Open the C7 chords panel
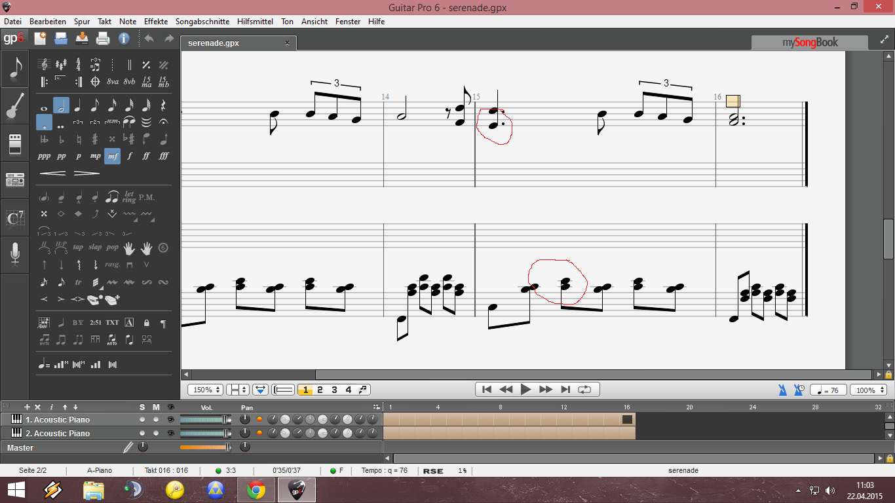 14,217
